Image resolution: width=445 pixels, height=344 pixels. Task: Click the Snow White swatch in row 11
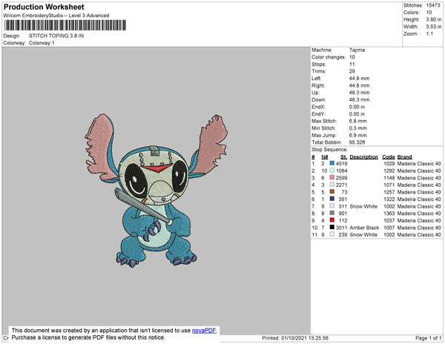332,234
